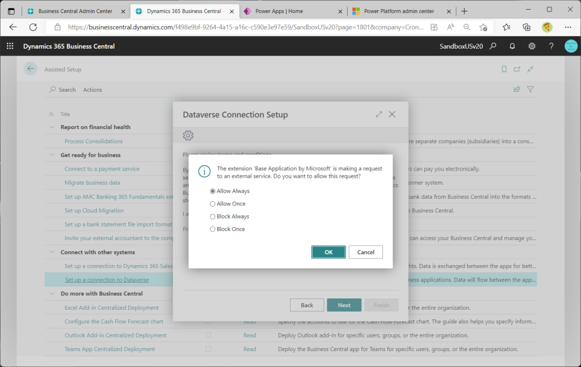Viewport: 581px width, 367px height.
Task: Toggle the Outlook Add-in Centralized Deployment checkbox
Action: coord(208,335)
